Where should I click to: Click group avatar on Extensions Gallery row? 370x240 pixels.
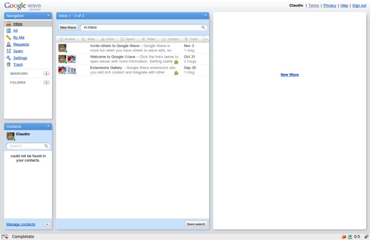pyautogui.click(x=72, y=70)
